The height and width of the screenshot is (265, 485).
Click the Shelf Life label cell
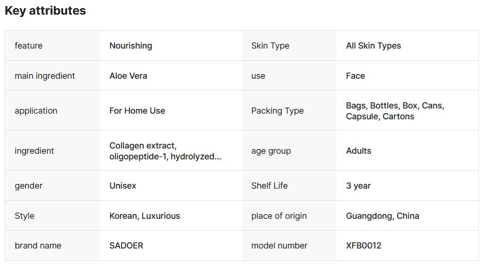[269, 186]
